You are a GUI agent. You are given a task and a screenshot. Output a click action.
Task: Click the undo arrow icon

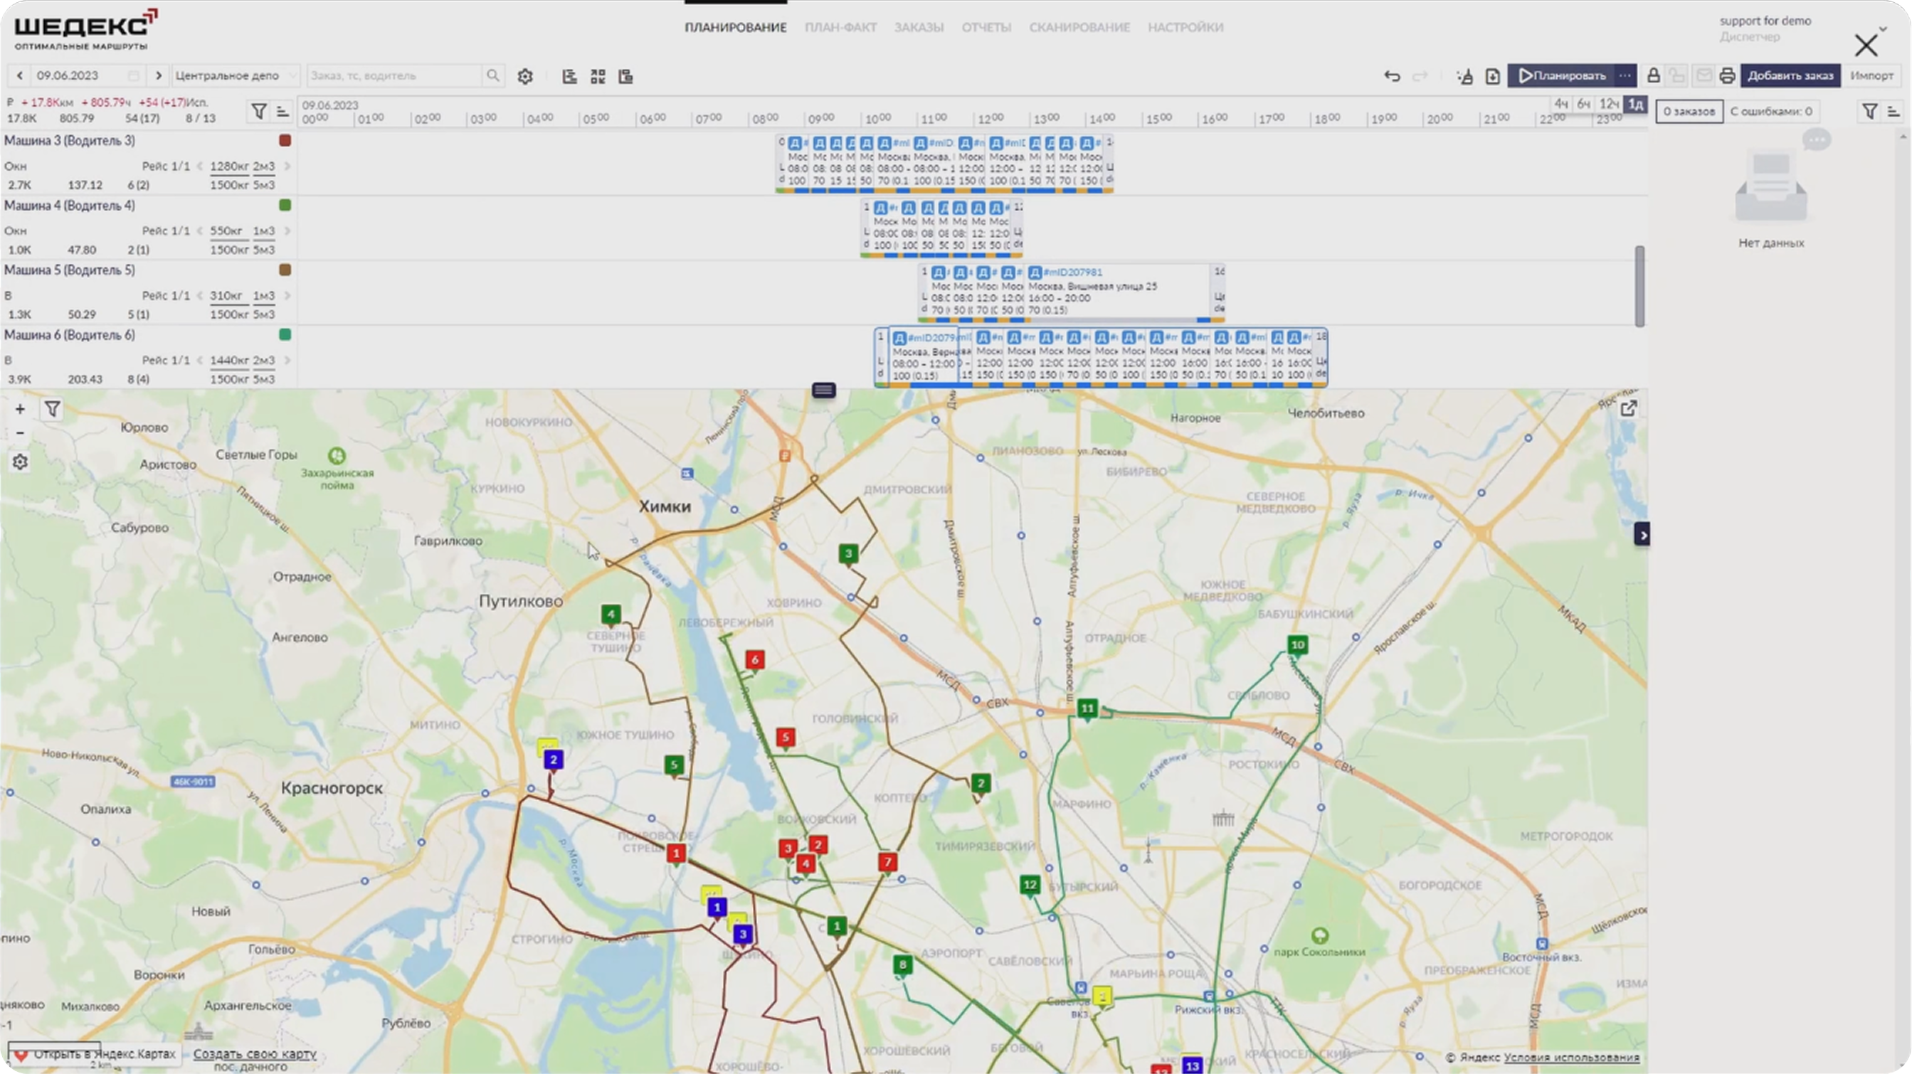pos(1392,75)
